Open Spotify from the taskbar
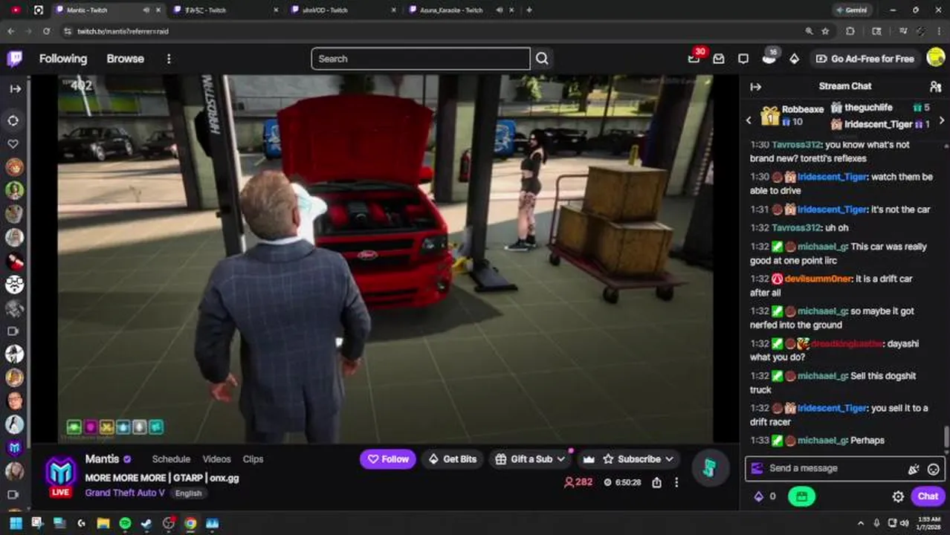The width and height of the screenshot is (950, 535). click(125, 524)
